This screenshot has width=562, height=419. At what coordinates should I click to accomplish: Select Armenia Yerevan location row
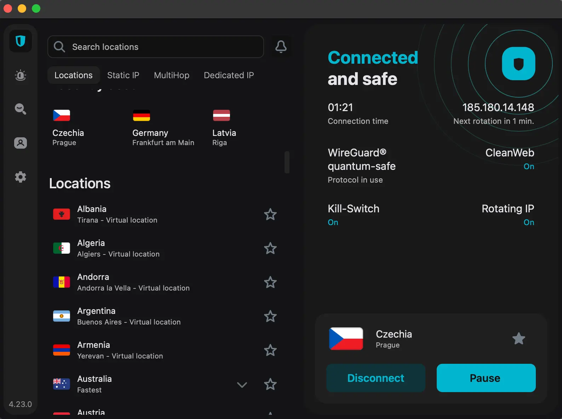[x=165, y=350]
